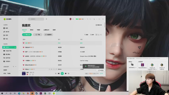Click the listen-to-identify icon beside search
This screenshot has width=169, height=95.
tap(46, 19)
